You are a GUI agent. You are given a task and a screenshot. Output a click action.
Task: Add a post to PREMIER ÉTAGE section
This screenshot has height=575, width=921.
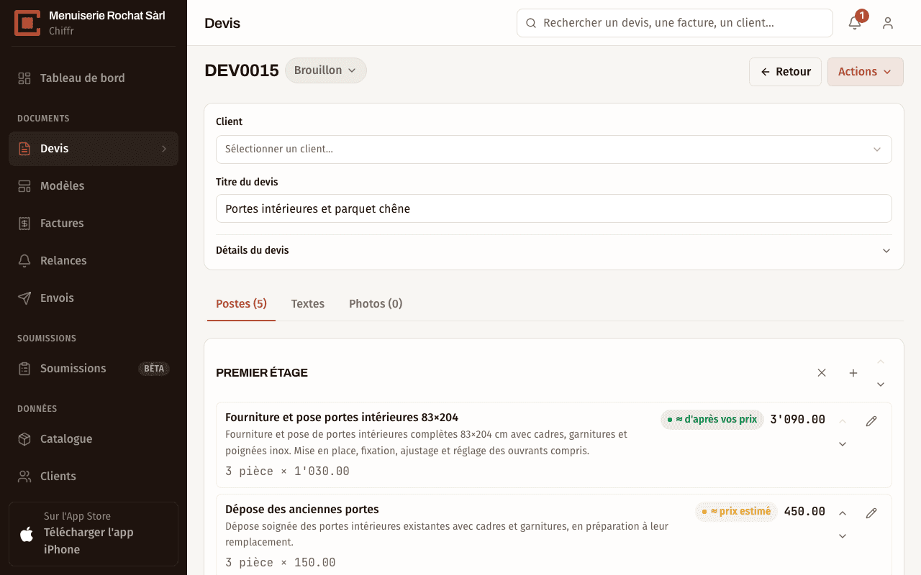(x=853, y=373)
